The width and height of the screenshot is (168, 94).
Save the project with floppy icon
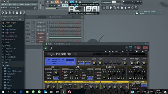(x=17, y=13)
